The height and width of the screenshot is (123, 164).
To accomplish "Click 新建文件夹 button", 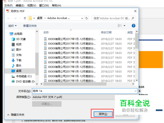I will pos(30,26).
